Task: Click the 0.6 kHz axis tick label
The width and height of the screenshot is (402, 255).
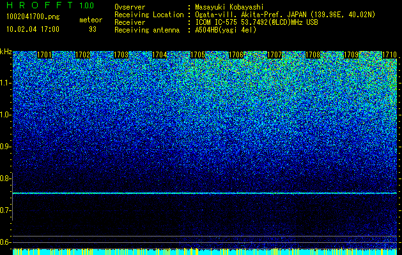Action: coord(5,242)
